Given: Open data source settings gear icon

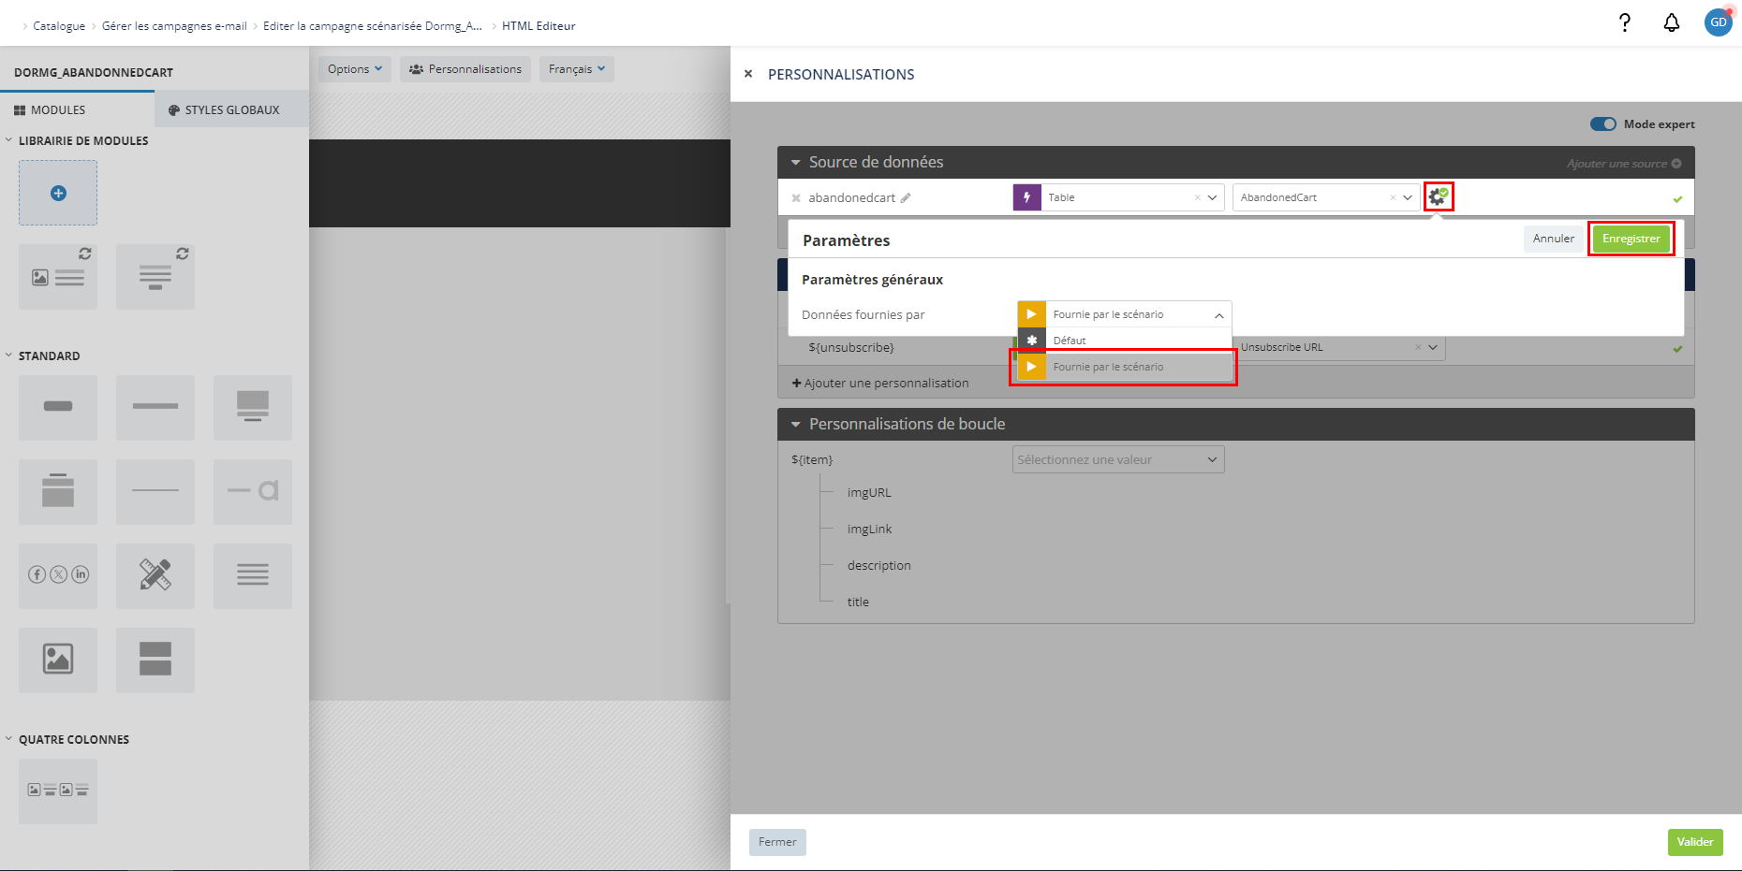Looking at the screenshot, I should (x=1438, y=196).
